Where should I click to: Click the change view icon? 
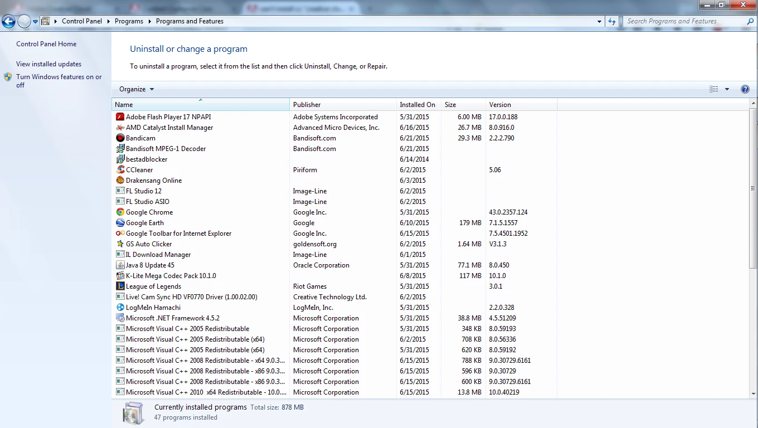[713, 89]
